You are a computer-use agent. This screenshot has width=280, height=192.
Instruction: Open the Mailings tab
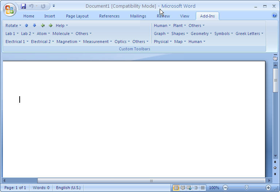pyautogui.click(x=138, y=16)
